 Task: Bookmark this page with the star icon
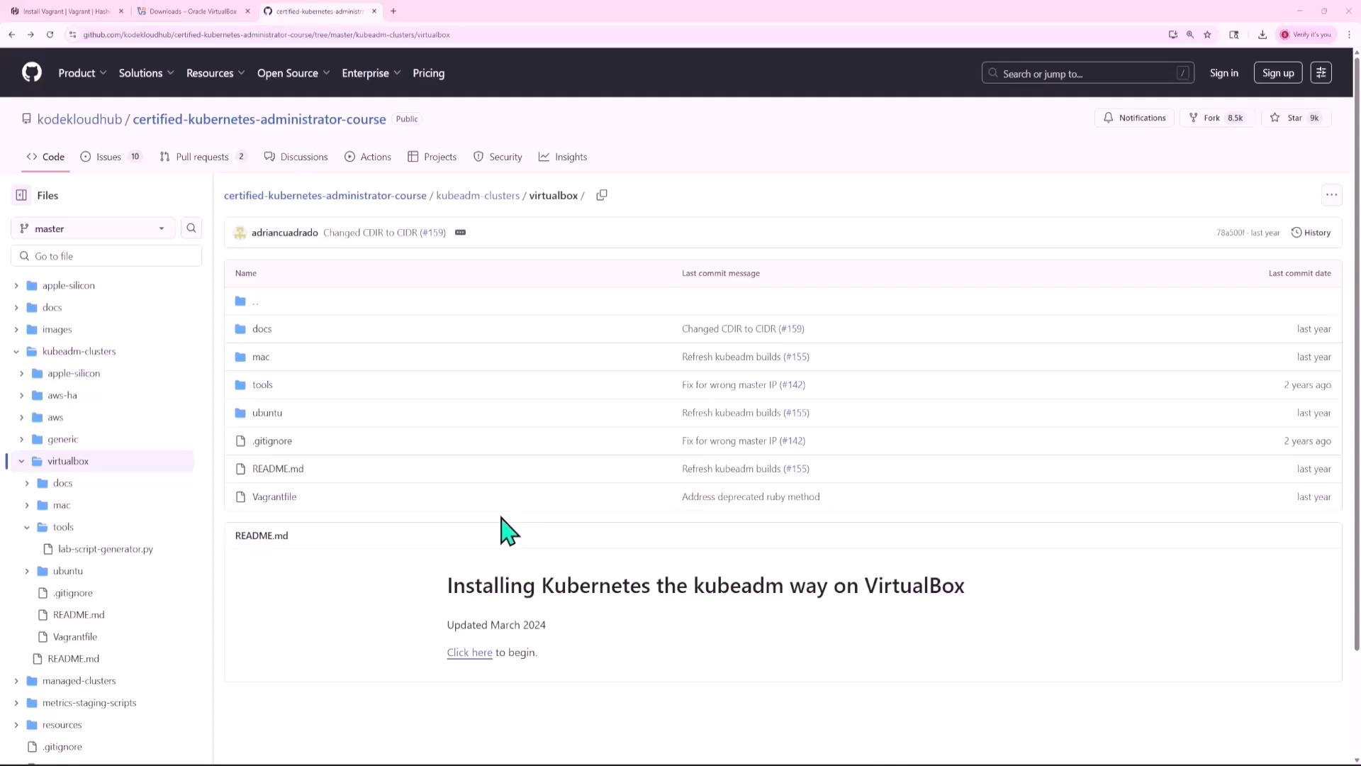[x=1207, y=34]
